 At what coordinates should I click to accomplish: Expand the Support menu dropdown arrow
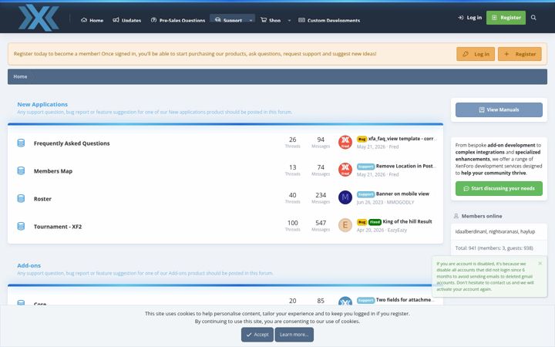251,20
